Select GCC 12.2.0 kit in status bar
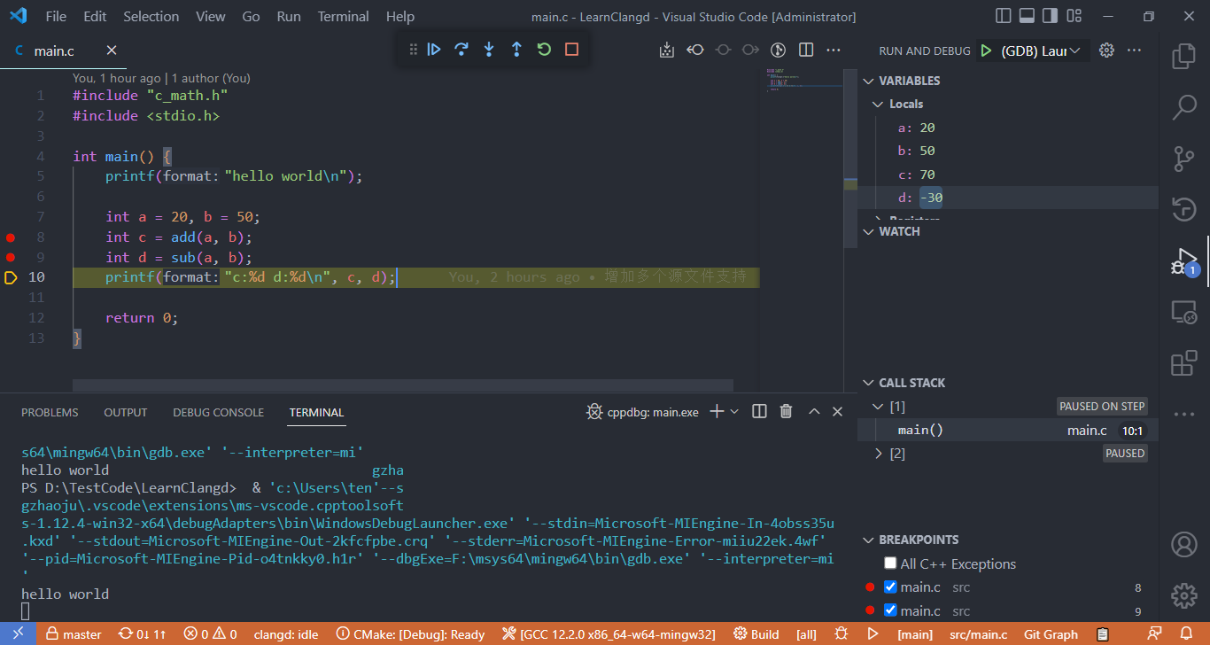 pyautogui.click(x=609, y=633)
